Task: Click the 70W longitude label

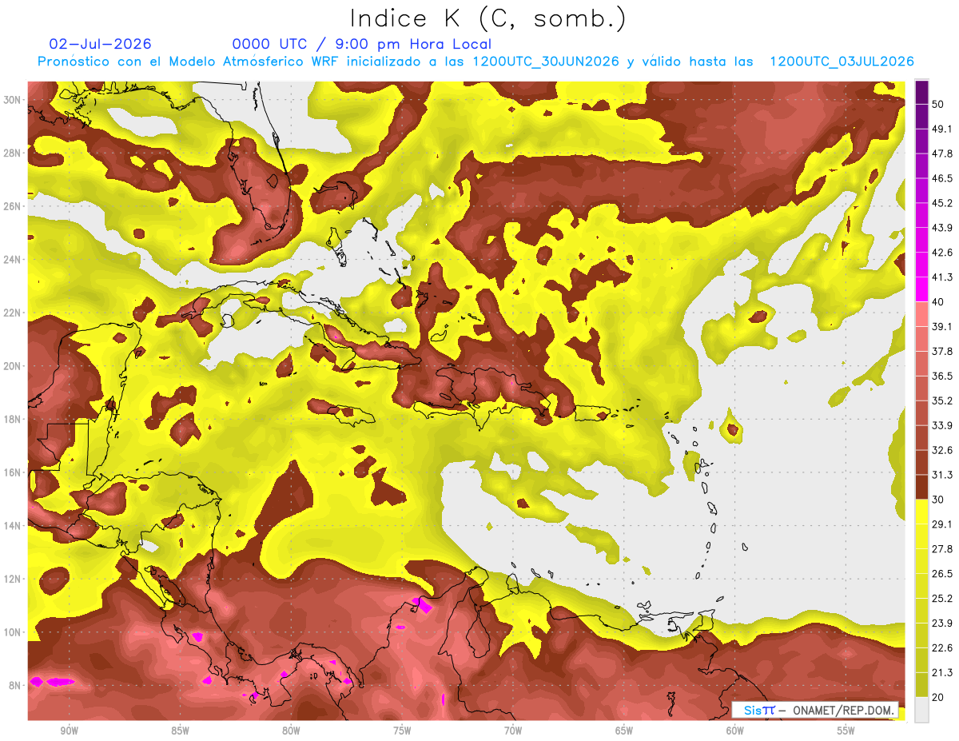Action: (x=513, y=731)
